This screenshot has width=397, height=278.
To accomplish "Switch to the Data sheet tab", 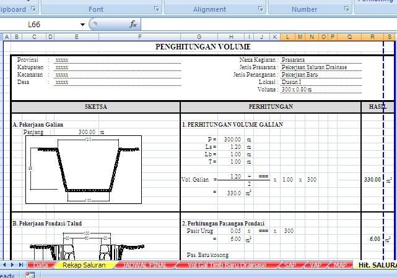I will pos(40,265).
